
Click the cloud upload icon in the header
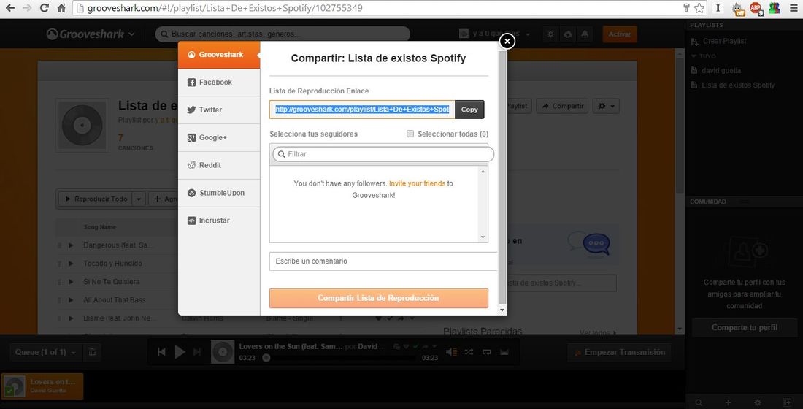[567, 34]
